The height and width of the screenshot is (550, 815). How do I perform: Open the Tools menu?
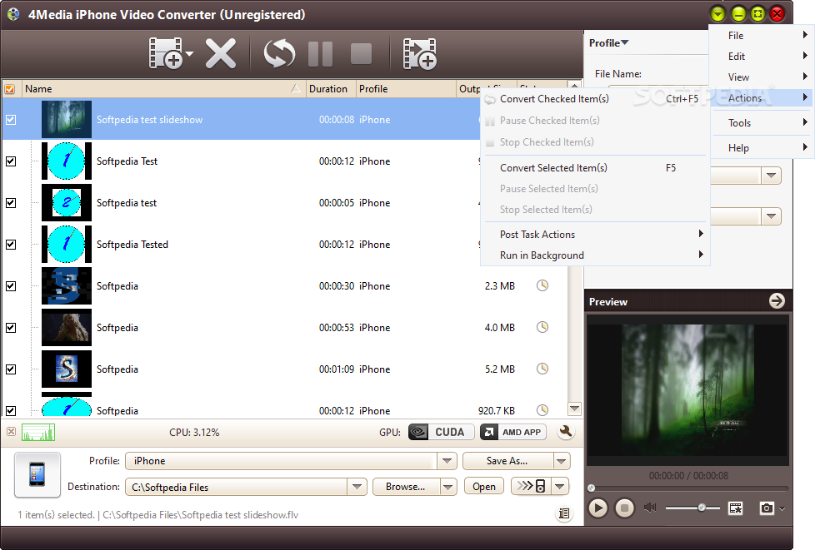(x=762, y=123)
